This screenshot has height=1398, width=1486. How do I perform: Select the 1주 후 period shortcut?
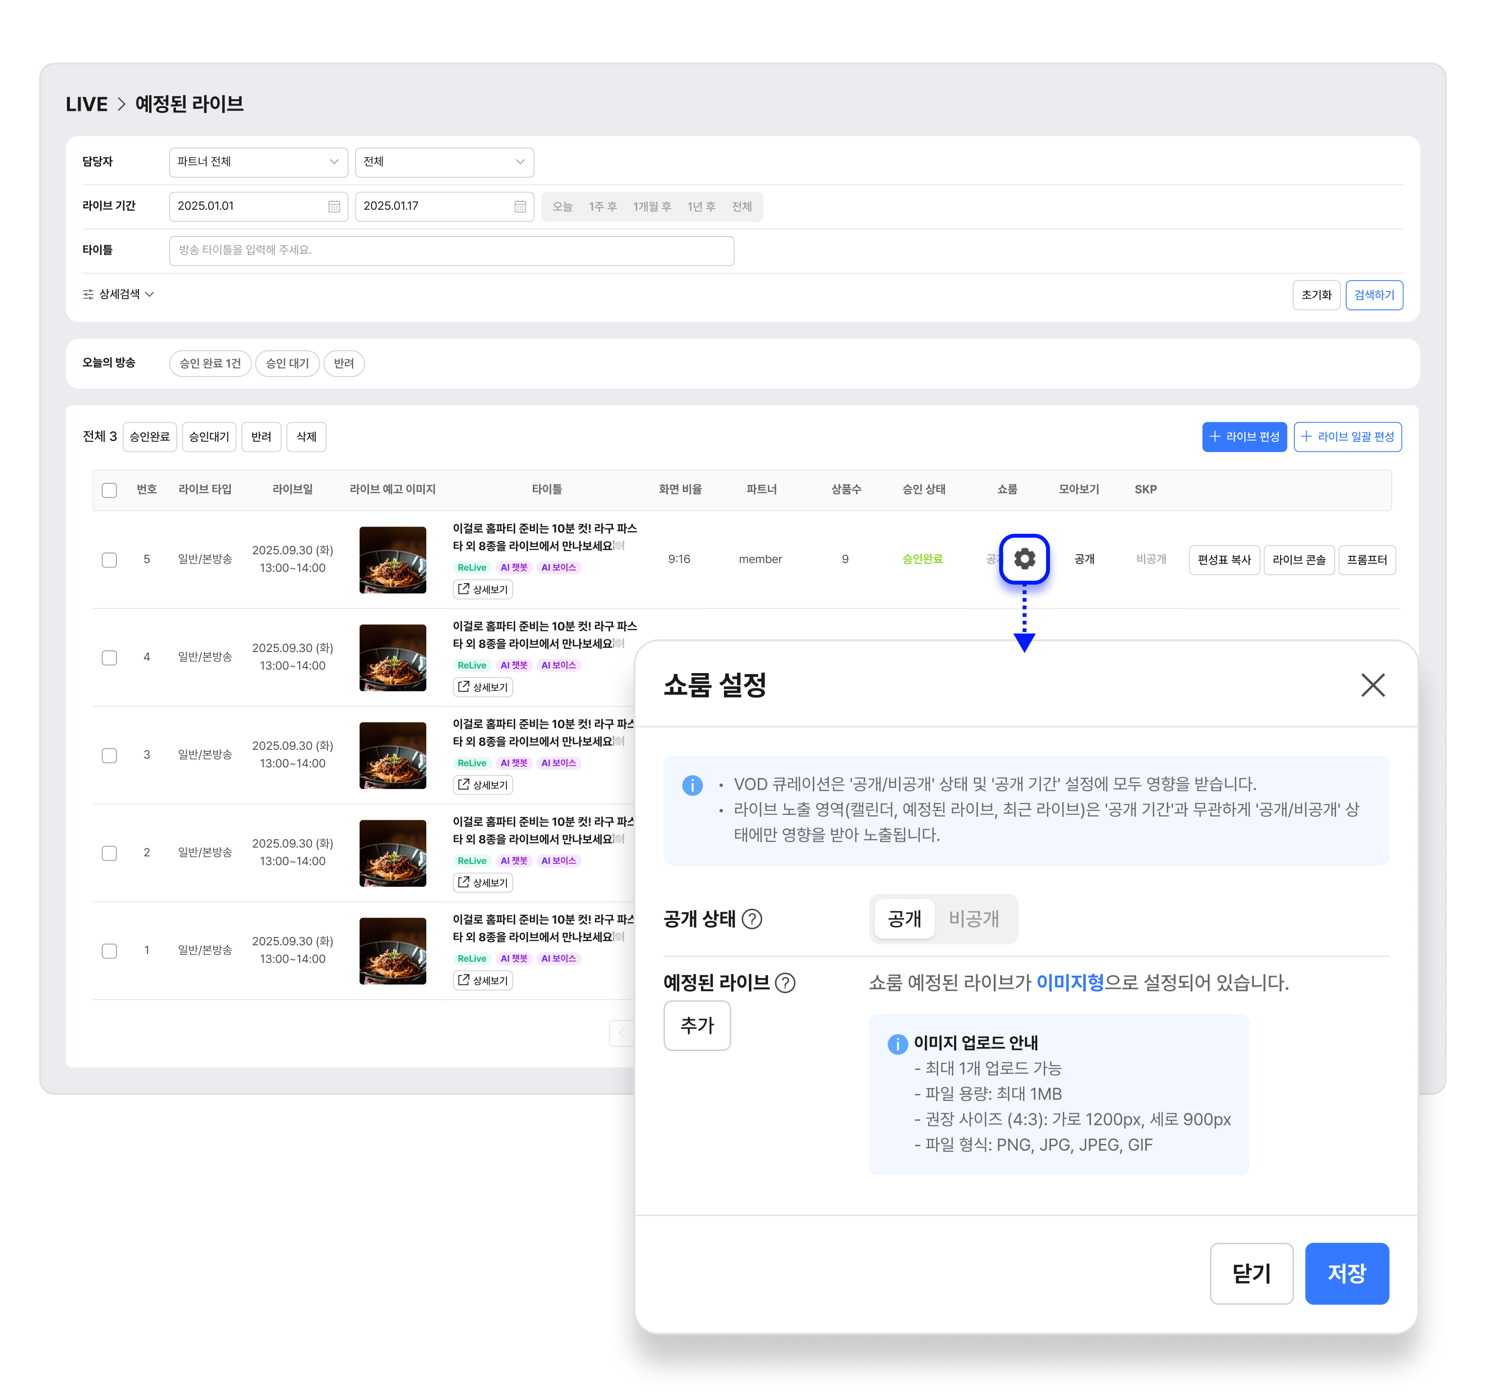(603, 206)
